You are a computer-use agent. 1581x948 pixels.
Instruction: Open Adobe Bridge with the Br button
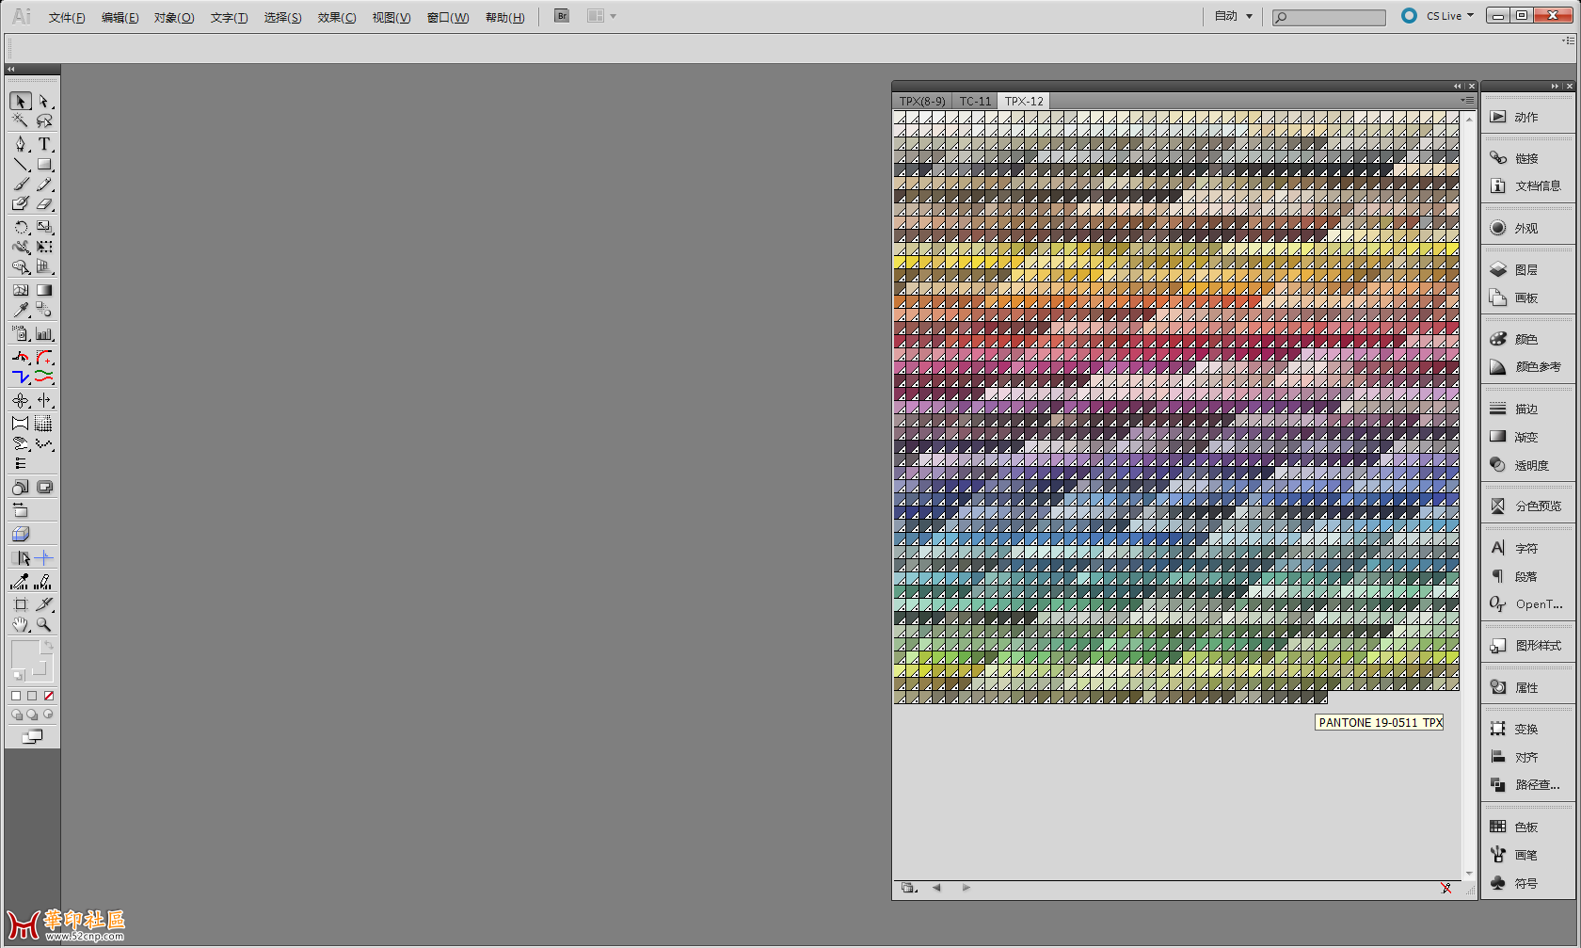[x=562, y=16]
